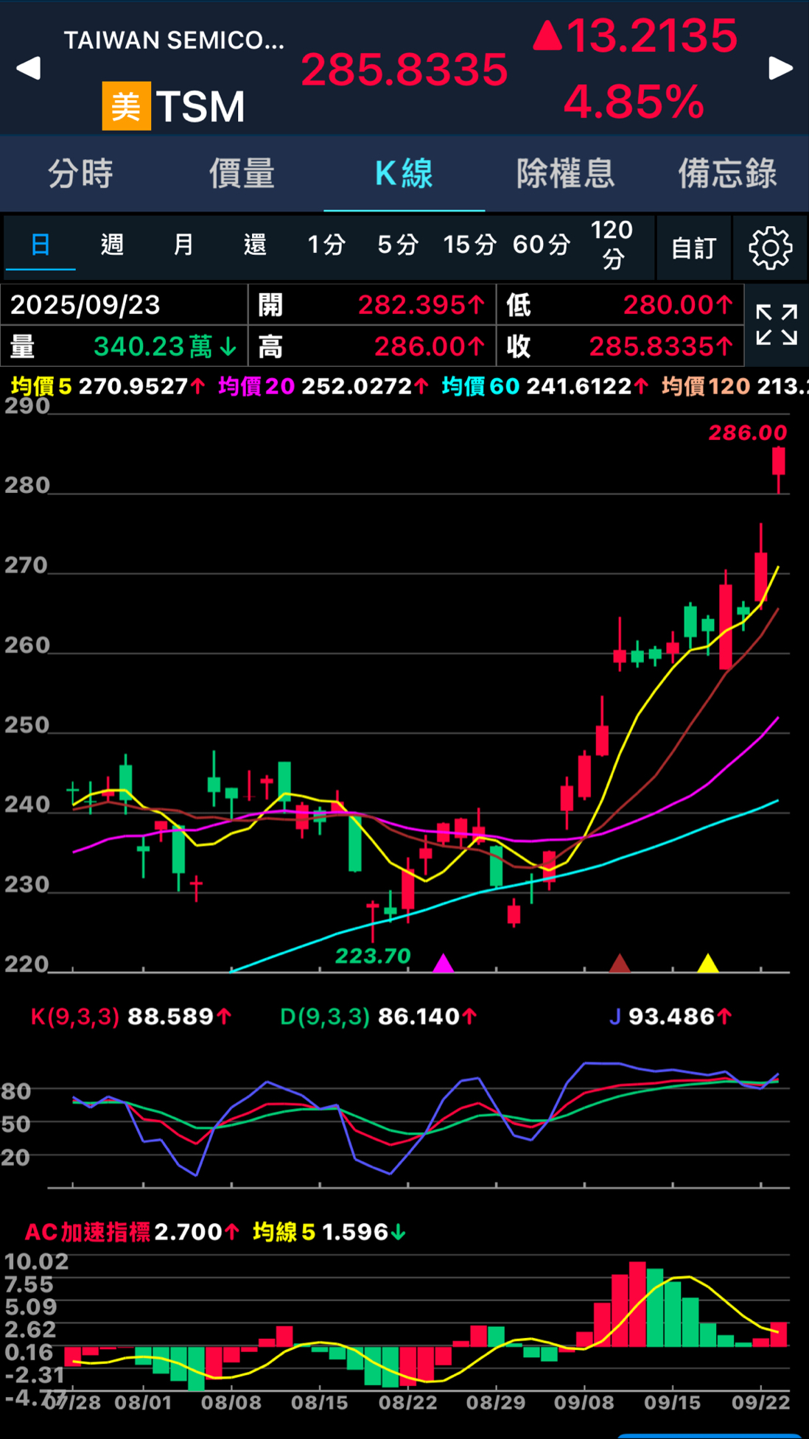Tap K(9,3,3) indicator label
Viewport: 809px width, 1439px height.
click(74, 1017)
